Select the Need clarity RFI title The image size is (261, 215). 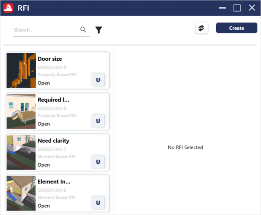coord(53,141)
